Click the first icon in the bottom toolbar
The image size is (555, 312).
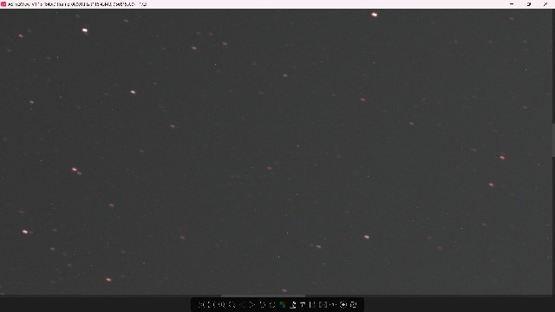pos(202,304)
